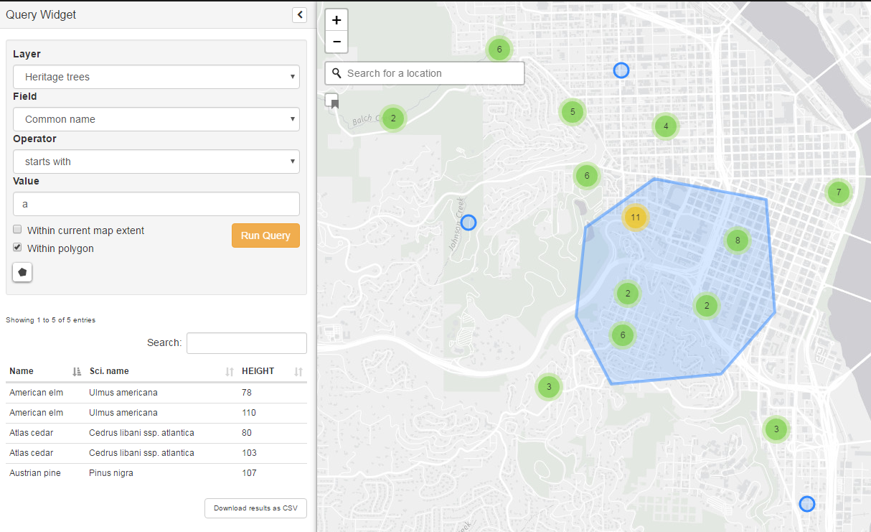Select the Austrian pine row
Image resolution: width=871 pixels, height=532 pixels.
click(156, 473)
